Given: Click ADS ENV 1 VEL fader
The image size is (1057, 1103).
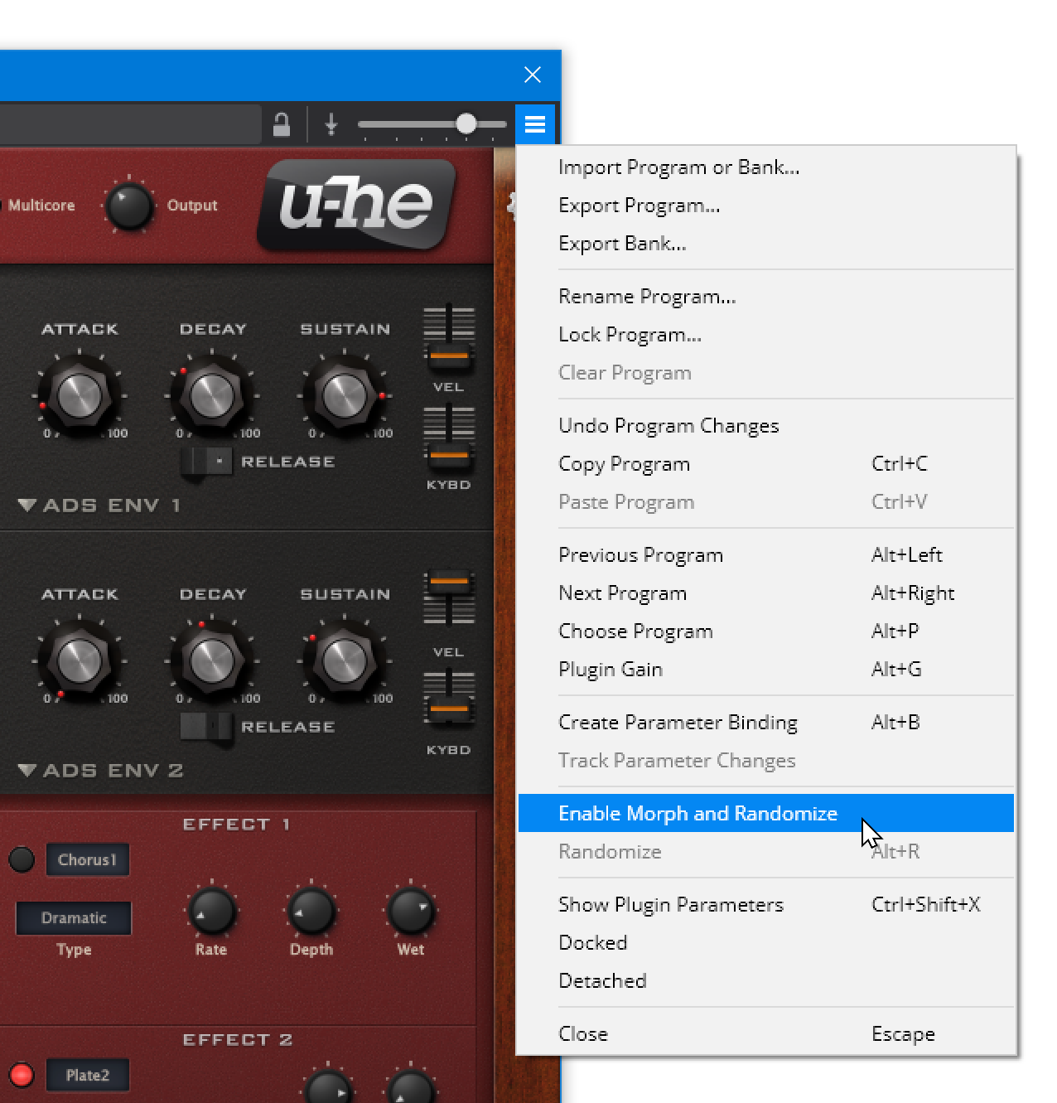Looking at the screenshot, I should tap(448, 356).
